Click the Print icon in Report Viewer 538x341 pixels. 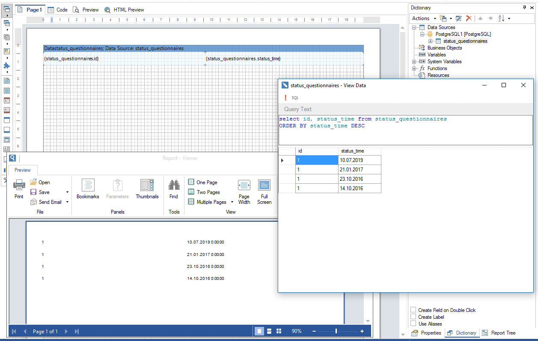[x=19, y=185]
